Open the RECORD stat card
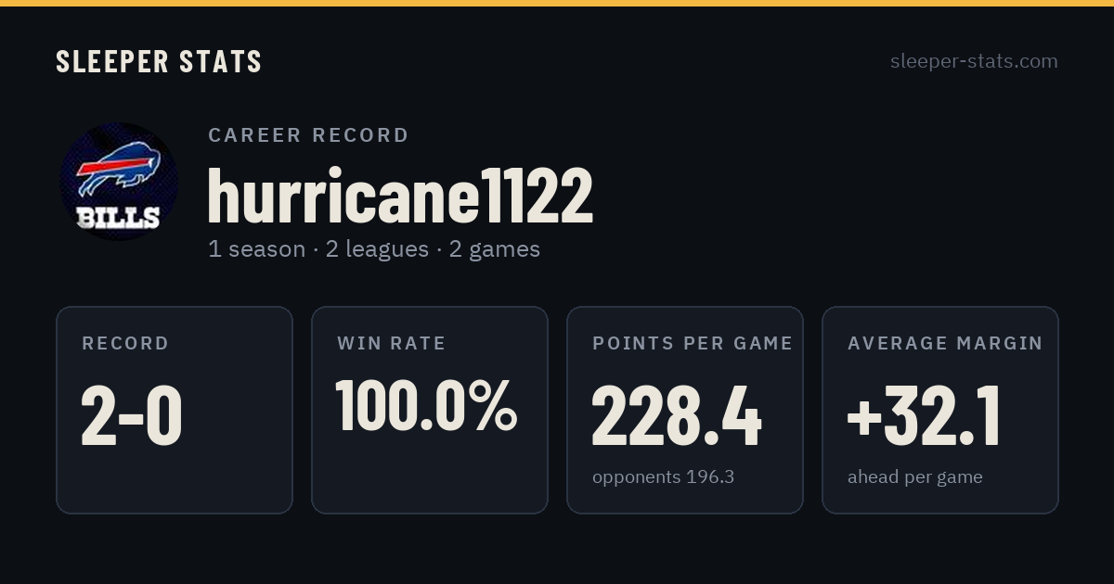1114x584 pixels. (175, 410)
